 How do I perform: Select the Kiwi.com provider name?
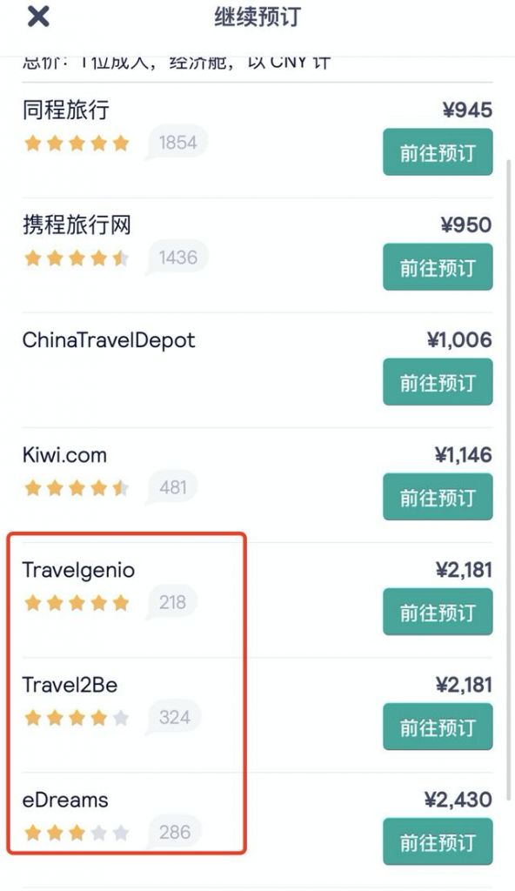(x=64, y=455)
